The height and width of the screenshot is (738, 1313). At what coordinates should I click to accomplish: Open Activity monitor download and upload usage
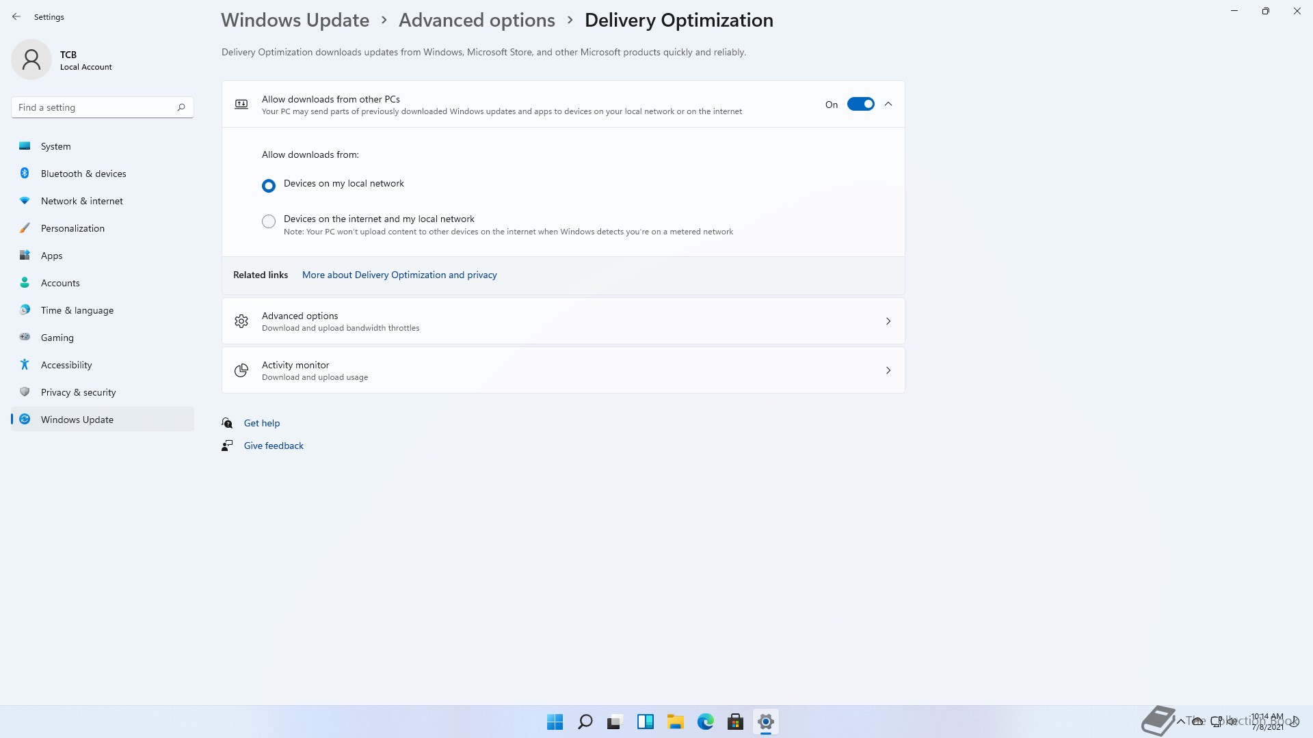click(x=563, y=370)
